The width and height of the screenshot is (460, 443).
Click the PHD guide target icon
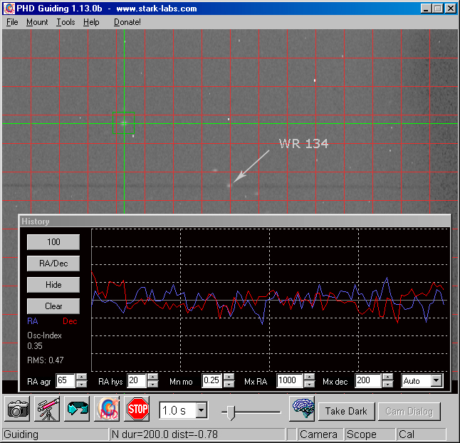(x=107, y=410)
